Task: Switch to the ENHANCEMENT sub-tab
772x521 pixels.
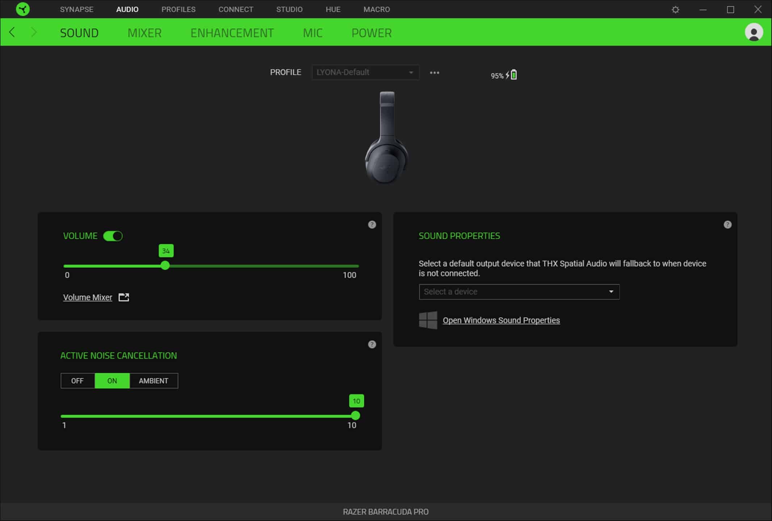Action: click(x=232, y=33)
